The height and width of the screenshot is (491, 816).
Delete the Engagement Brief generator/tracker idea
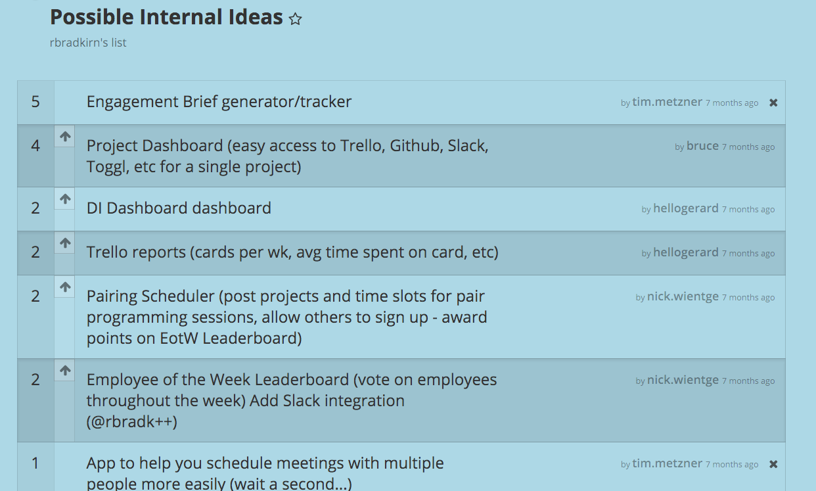click(773, 103)
